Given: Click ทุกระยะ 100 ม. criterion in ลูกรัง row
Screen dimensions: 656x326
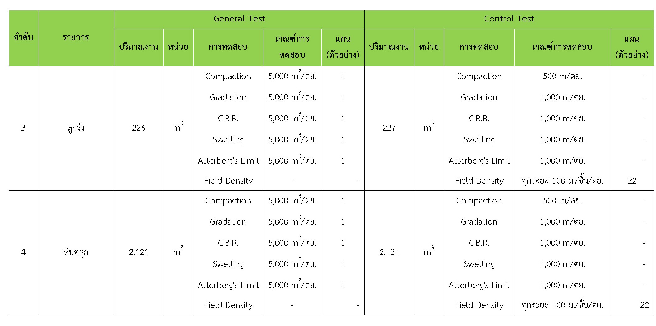Looking at the screenshot, I should pyautogui.click(x=562, y=181).
